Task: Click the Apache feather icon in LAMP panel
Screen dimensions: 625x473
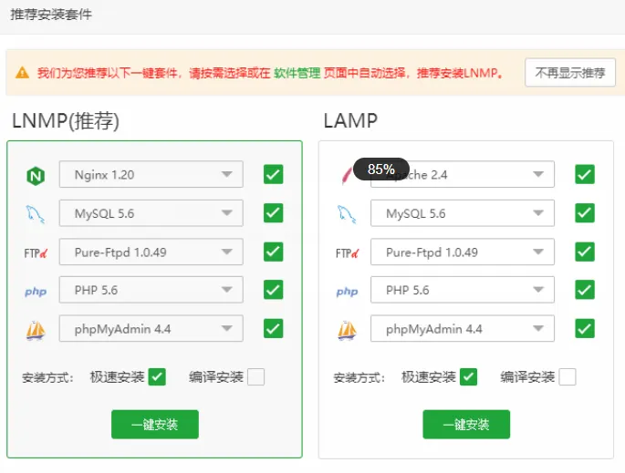Action: tap(347, 176)
